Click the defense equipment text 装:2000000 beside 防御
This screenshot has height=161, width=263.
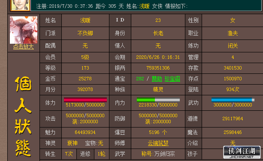158,122
